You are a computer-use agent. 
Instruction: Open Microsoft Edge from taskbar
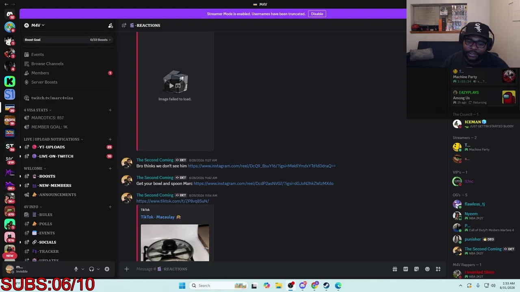tap(338, 286)
